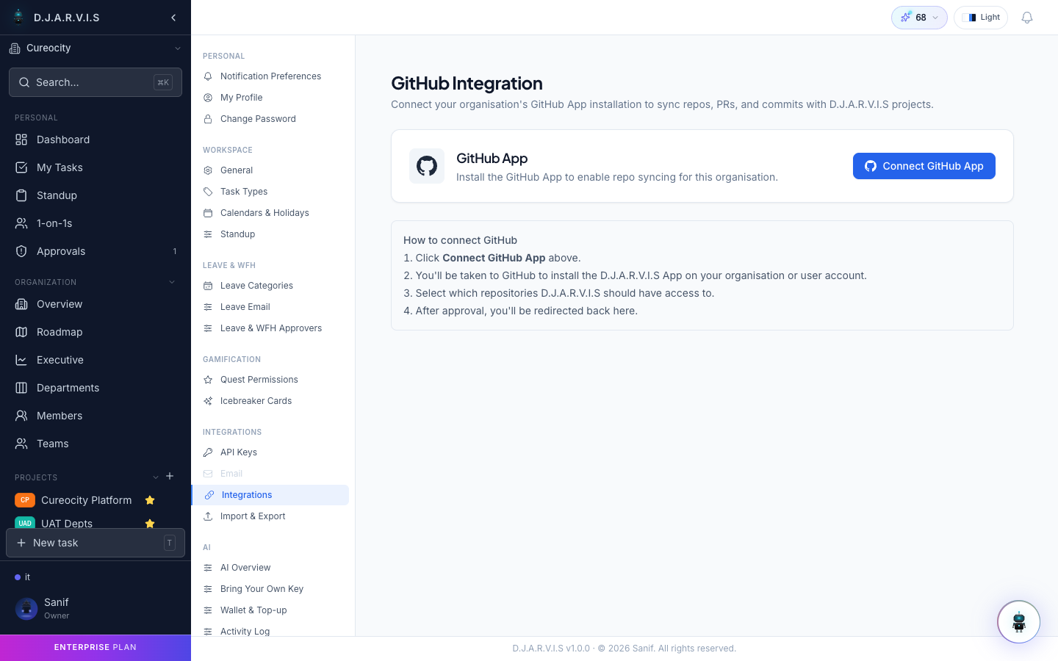Open My Profile settings

(x=270, y=98)
